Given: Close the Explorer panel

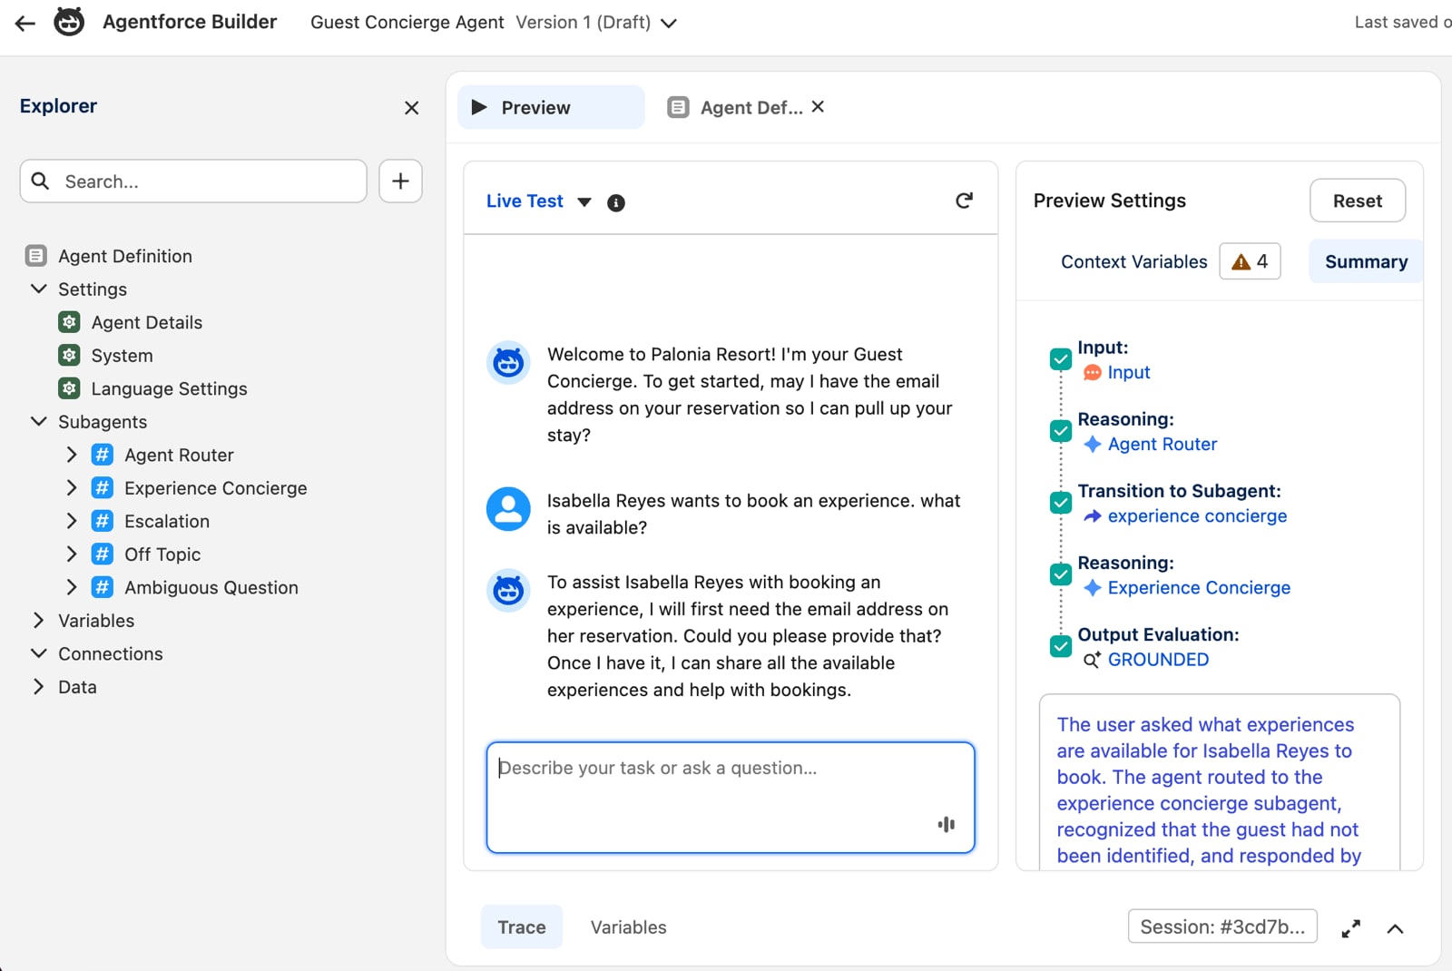Looking at the screenshot, I should (411, 108).
